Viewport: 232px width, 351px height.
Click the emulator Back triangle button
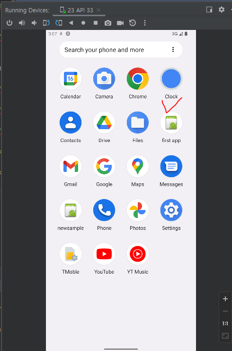[x=71, y=23]
